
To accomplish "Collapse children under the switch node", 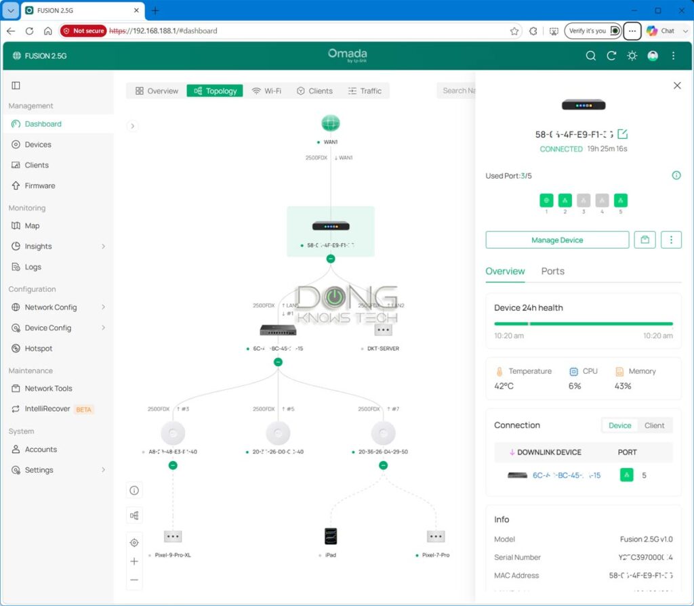I will (x=278, y=362).
